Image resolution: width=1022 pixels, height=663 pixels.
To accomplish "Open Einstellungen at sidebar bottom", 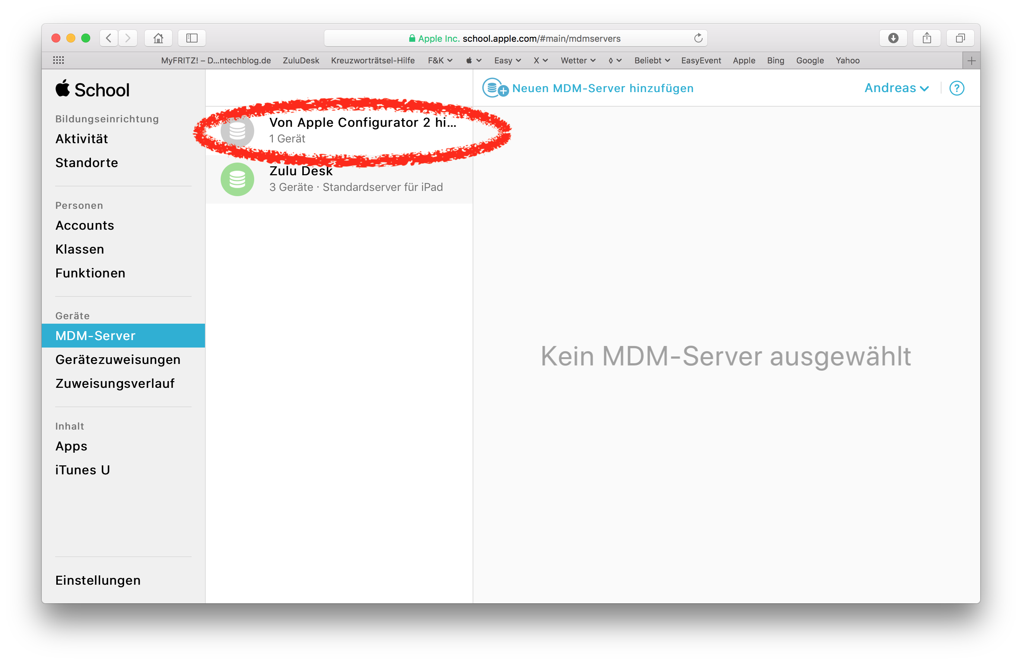I will coord(98,581).
